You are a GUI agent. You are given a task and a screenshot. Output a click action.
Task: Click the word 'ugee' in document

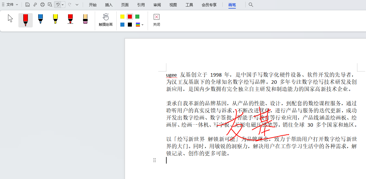click(x=172, y=75)
